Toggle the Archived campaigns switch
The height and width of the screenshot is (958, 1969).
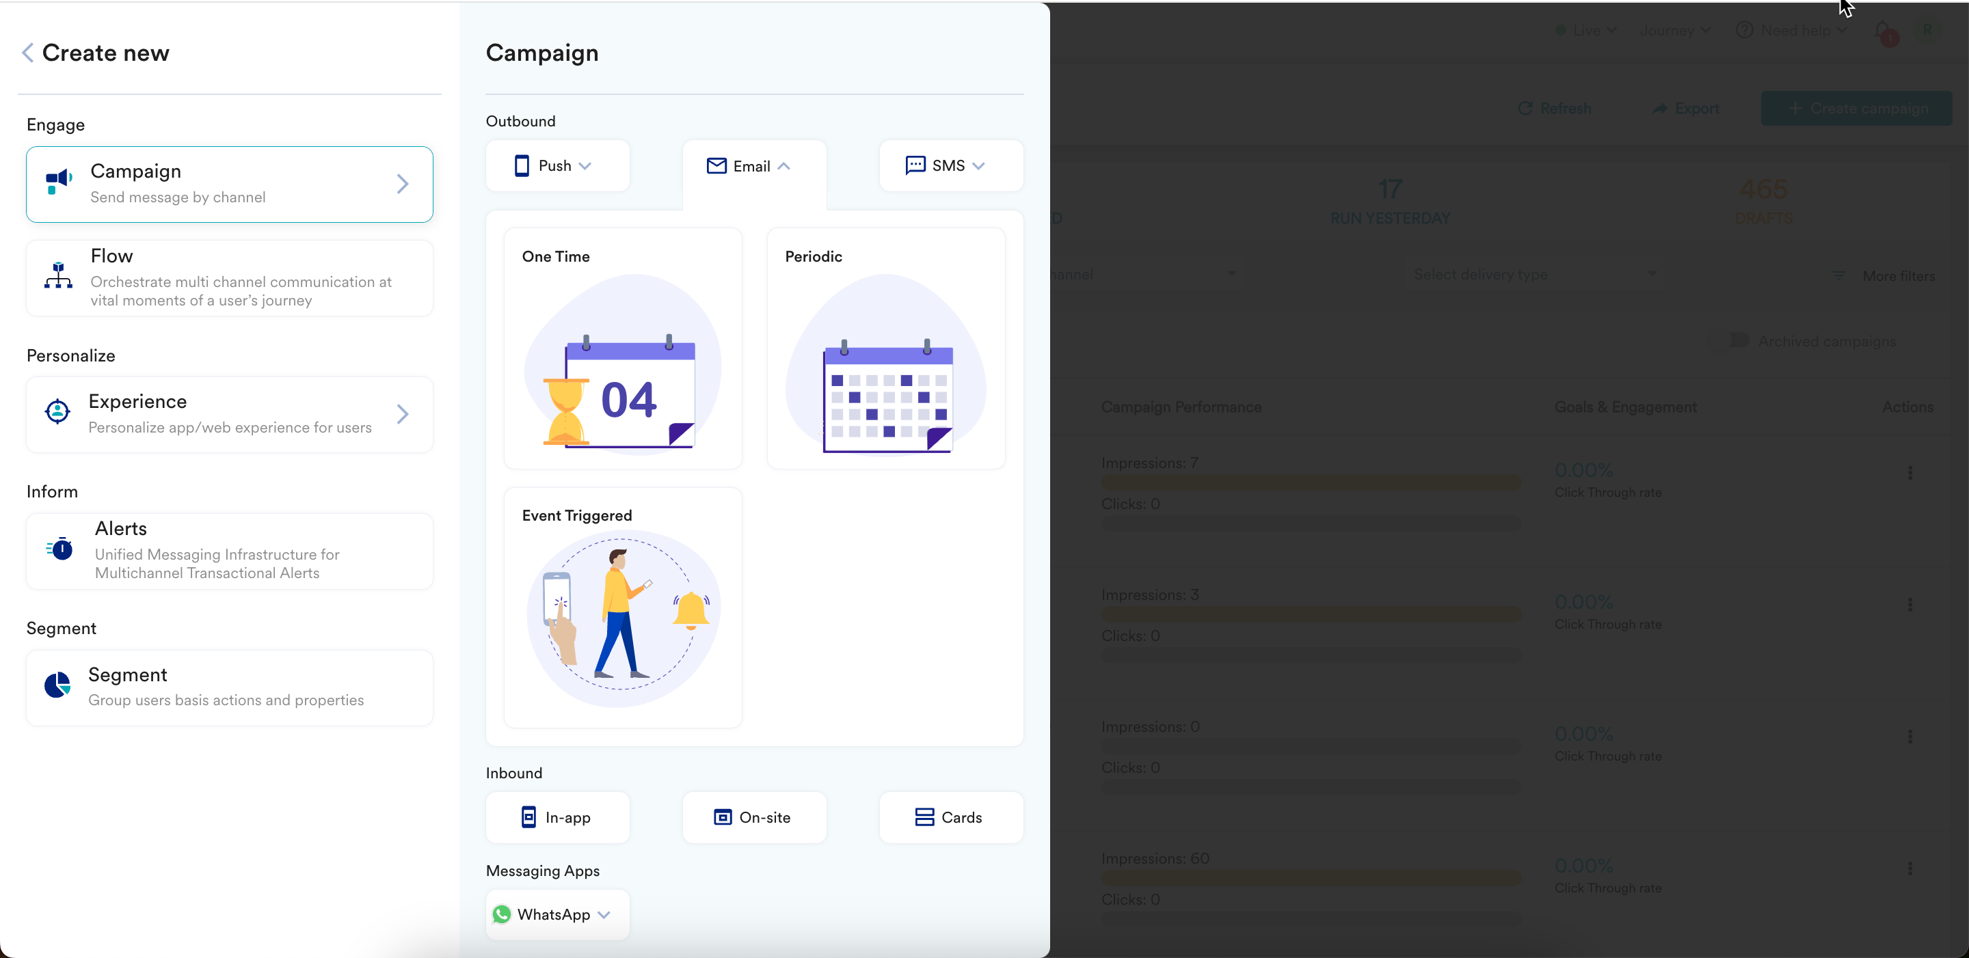(1730, 340)
